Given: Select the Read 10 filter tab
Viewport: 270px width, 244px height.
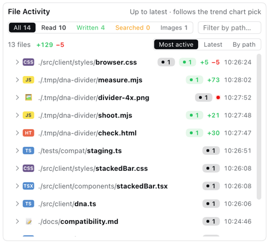Looking at the screenshot, I should [x=54, y=27].
